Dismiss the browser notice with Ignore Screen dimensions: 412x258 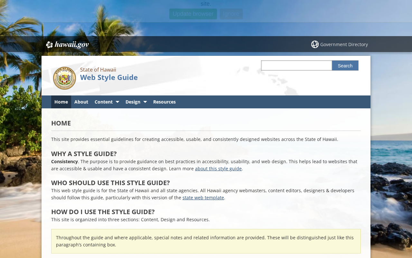(x=231, y=14)
